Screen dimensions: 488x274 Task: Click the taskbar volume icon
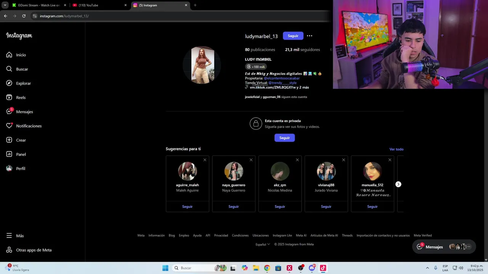pos(461,268)
